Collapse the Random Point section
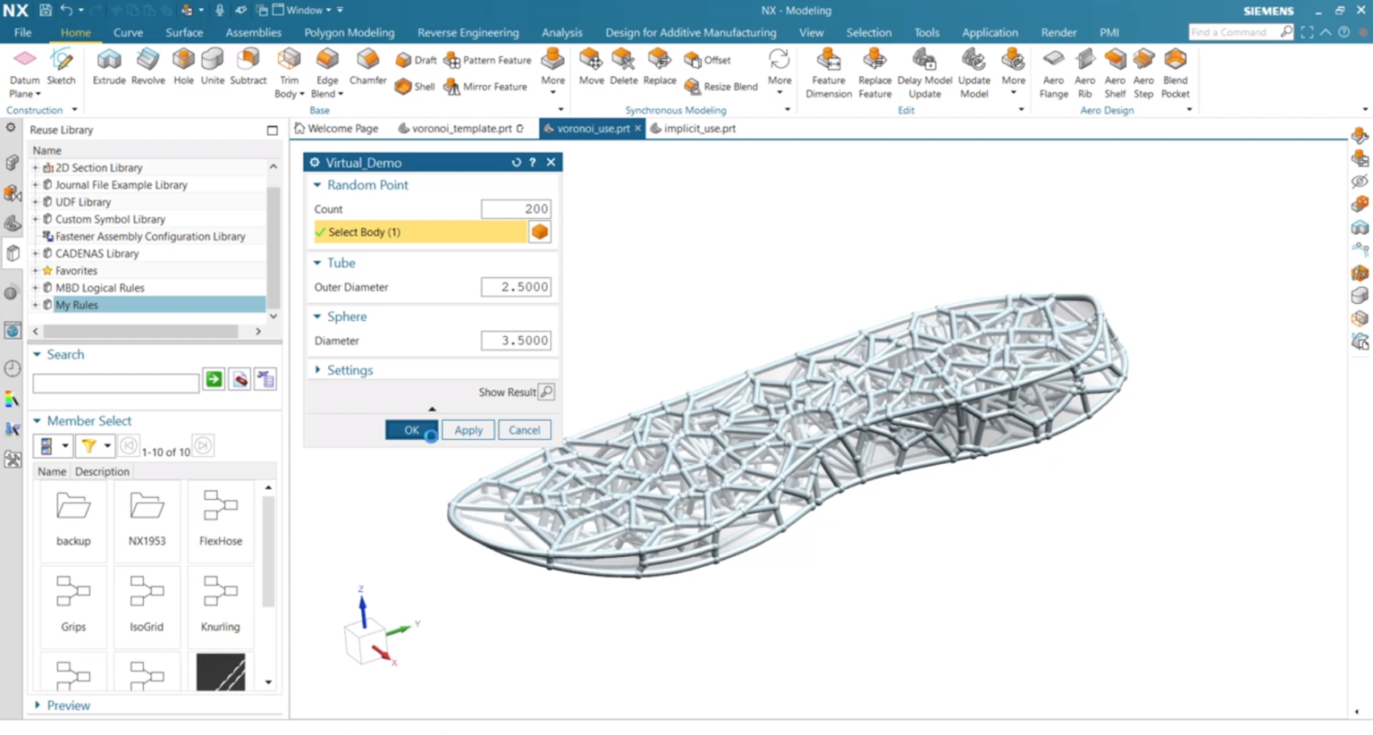1373x735 pixels. (x=317, y=185)
